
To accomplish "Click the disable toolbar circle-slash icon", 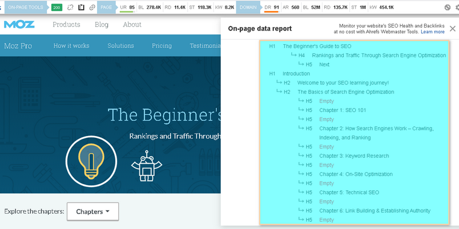I will [x=448, y=7].
